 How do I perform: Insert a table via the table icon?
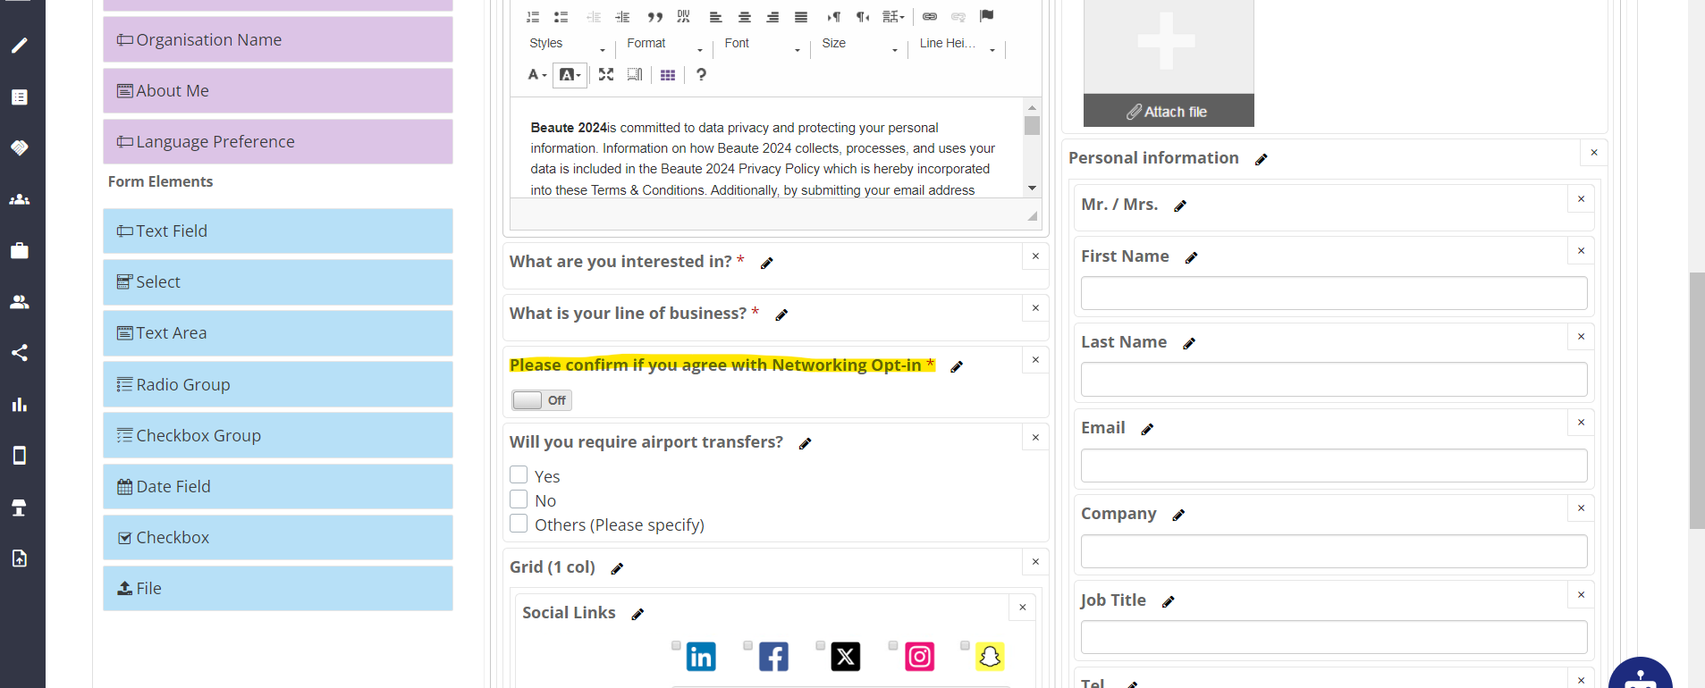[x=667, y=75]
